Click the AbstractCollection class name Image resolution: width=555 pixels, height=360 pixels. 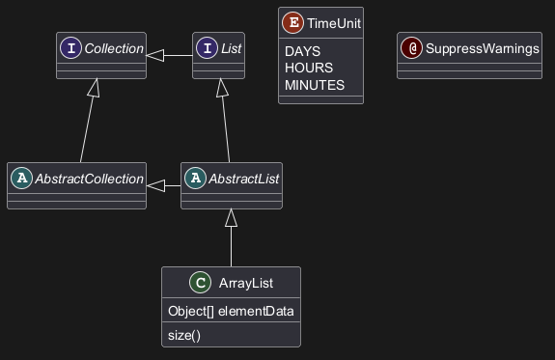pos(89,179)
